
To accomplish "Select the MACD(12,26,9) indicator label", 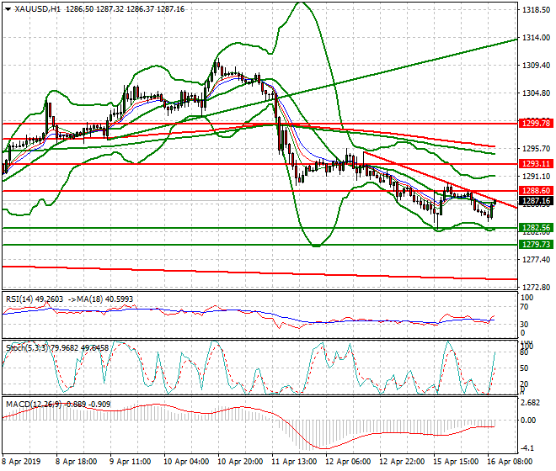I will click(34, 405).
